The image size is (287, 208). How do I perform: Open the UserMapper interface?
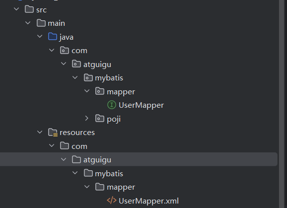point(141,105)
